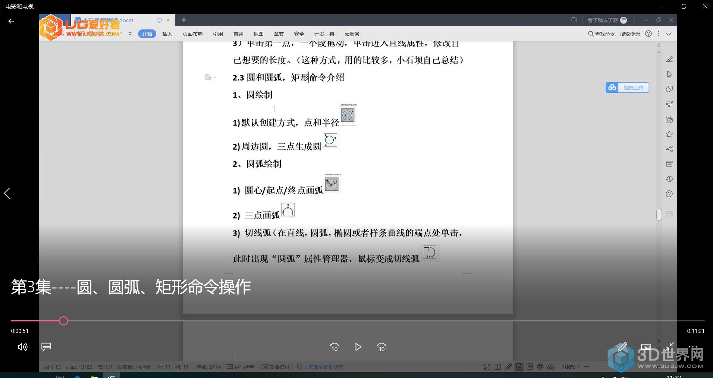Open the shapes icon in right sidebar
Screen dimensions: 713x378
(x=669, y=89)
